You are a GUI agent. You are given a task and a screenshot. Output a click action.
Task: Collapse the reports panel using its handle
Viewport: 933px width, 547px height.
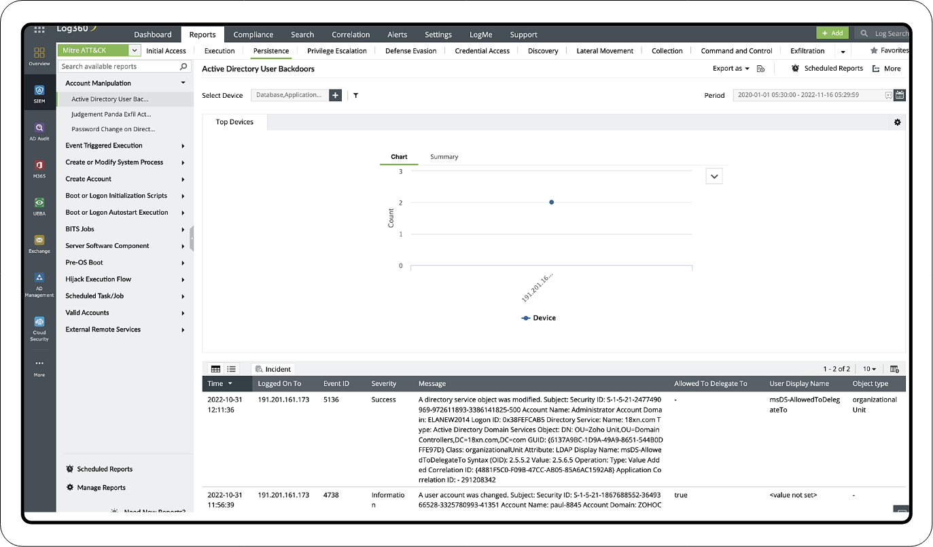click(192, 239)
